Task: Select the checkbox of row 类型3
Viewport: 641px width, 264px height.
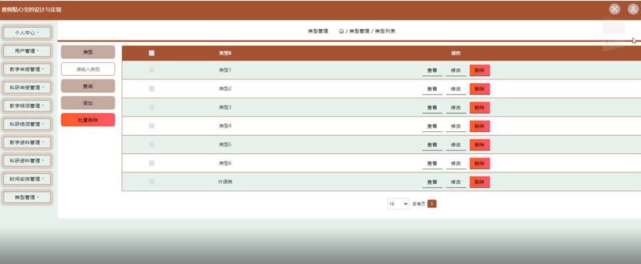Action: click(152, 107)
